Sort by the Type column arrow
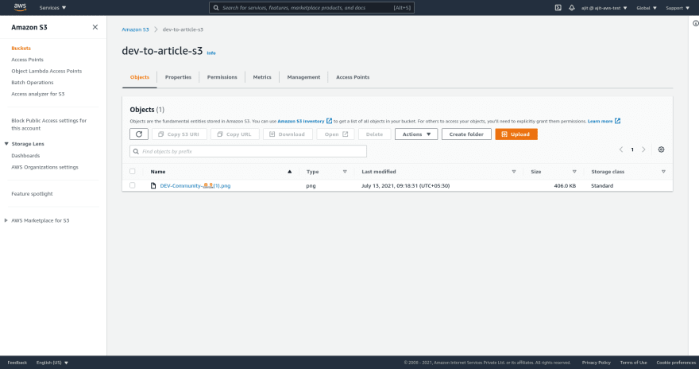699x369 pixels. click(345, 172)
